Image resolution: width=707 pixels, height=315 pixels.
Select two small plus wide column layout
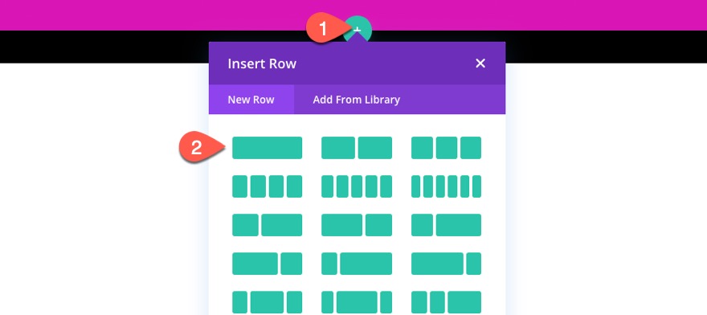pyautogui.click(x=446, y=302)
